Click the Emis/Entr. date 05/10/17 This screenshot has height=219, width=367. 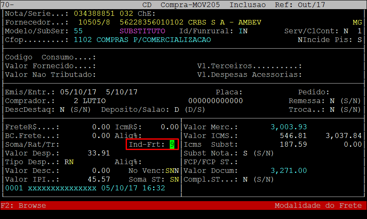pos(78,92)
